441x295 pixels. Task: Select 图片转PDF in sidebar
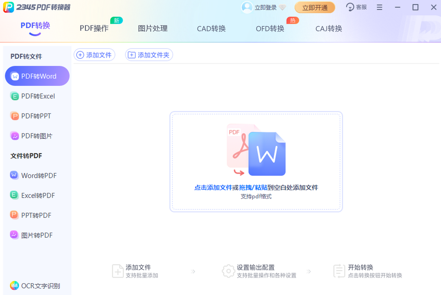[x=37, y=235]
